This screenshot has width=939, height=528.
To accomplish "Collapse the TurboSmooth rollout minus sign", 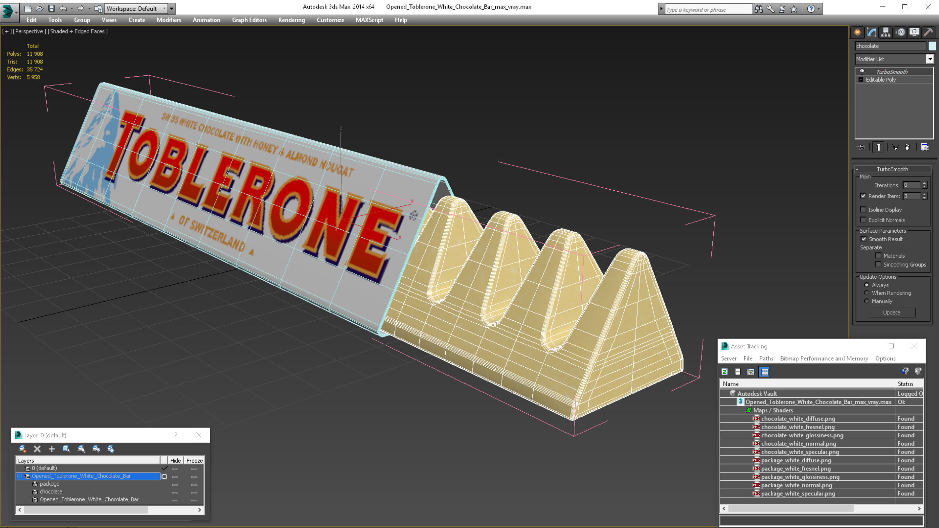I will [x=857, y=169].
